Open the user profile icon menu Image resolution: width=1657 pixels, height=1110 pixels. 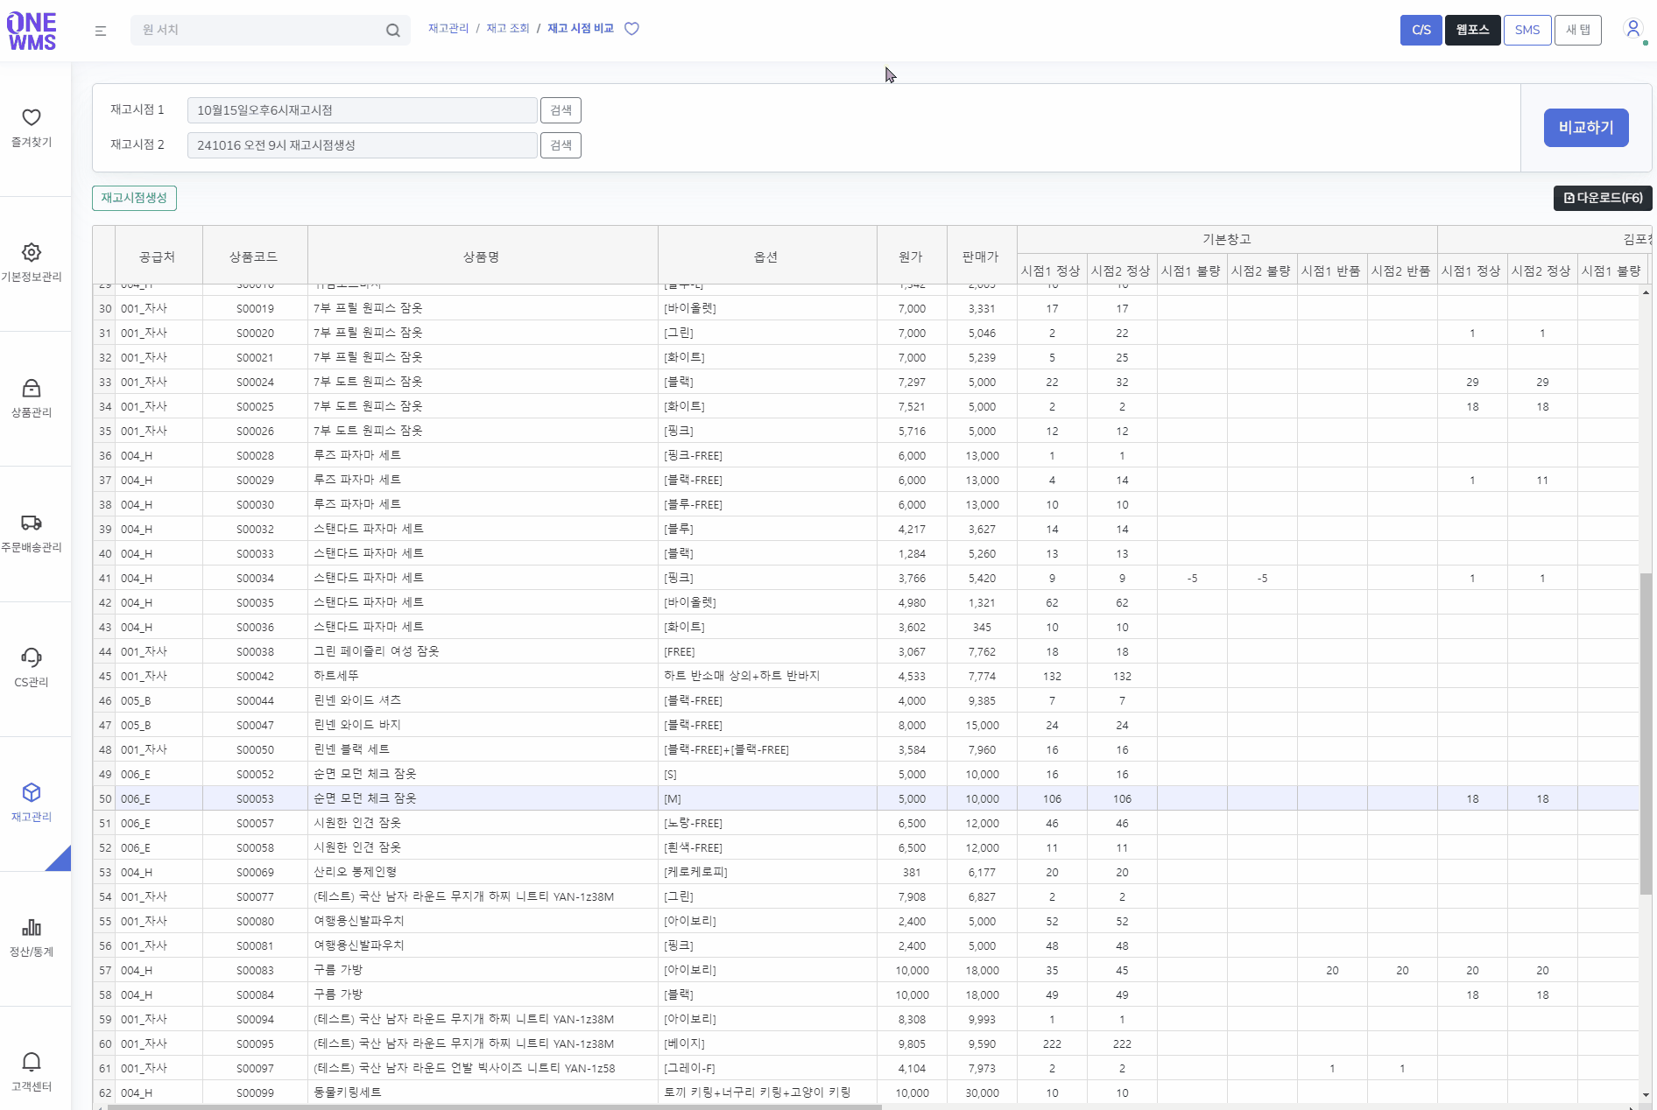pyautogui.click(x=1632, y=29)
